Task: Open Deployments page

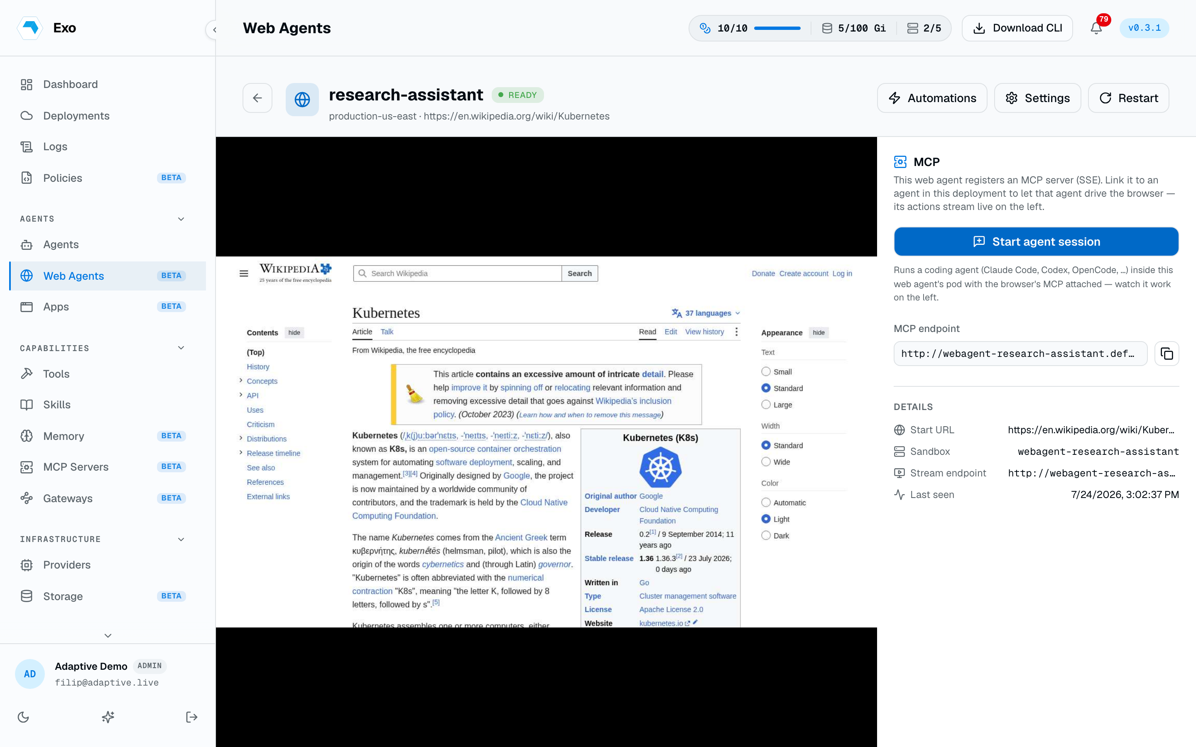Action: click(x=108, y=116)
